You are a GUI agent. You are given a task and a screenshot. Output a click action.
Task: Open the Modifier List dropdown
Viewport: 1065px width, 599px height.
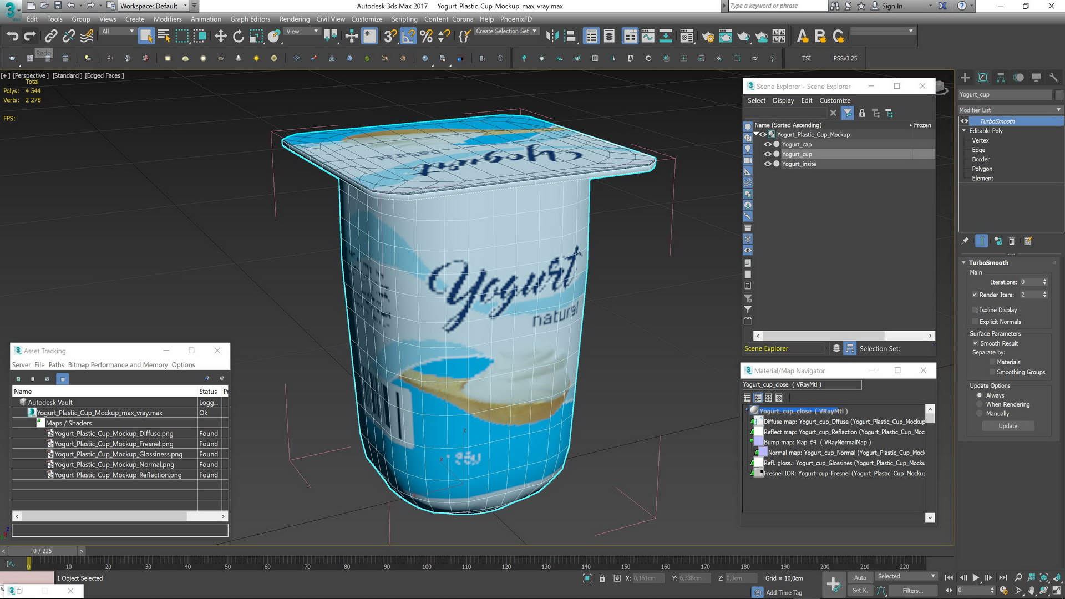tap(1010, 110)
